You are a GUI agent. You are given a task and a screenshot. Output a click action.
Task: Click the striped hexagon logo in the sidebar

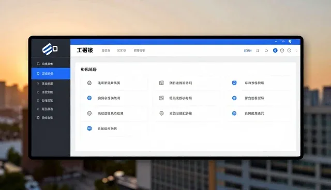pos(50,49)
